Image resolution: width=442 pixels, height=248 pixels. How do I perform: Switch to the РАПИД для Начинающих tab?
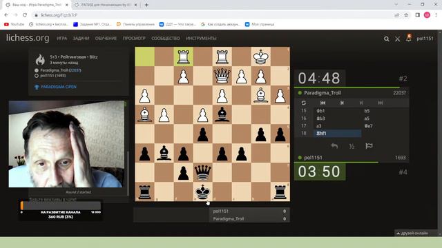(106, 5)
